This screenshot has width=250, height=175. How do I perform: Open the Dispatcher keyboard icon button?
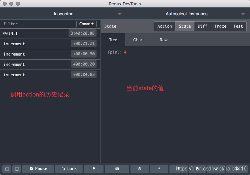coord(117,169)
